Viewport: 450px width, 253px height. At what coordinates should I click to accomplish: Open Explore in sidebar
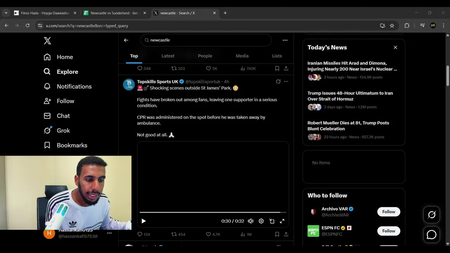[61, 72]
